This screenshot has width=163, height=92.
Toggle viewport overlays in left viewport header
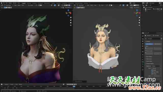coord(59,5)
